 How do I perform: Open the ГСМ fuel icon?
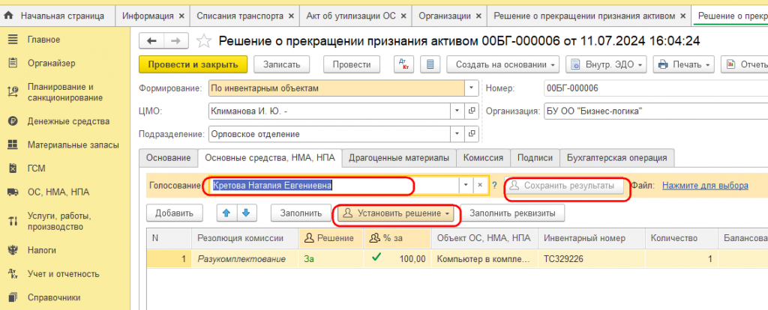click(x=13, y=168)
